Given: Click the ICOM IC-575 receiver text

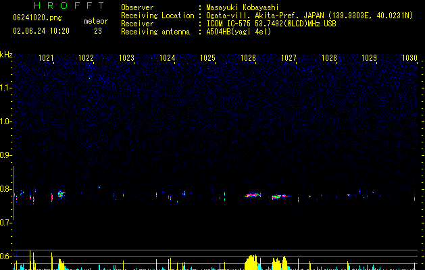Looking at the screenshot, I should (x=271, y=24).
